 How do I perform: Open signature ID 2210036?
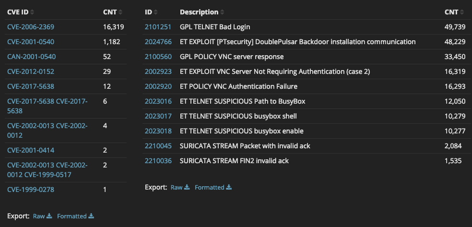click(x=158, y=161)
